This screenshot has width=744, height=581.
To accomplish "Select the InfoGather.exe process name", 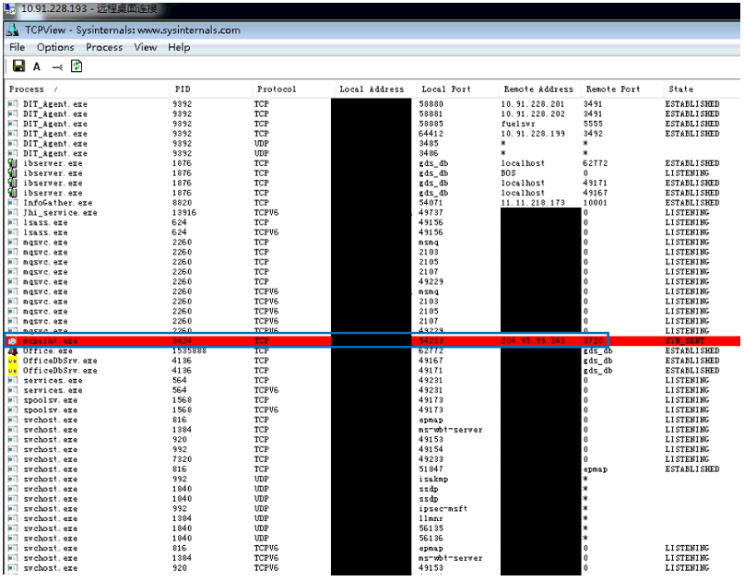I will click(58, 203).
